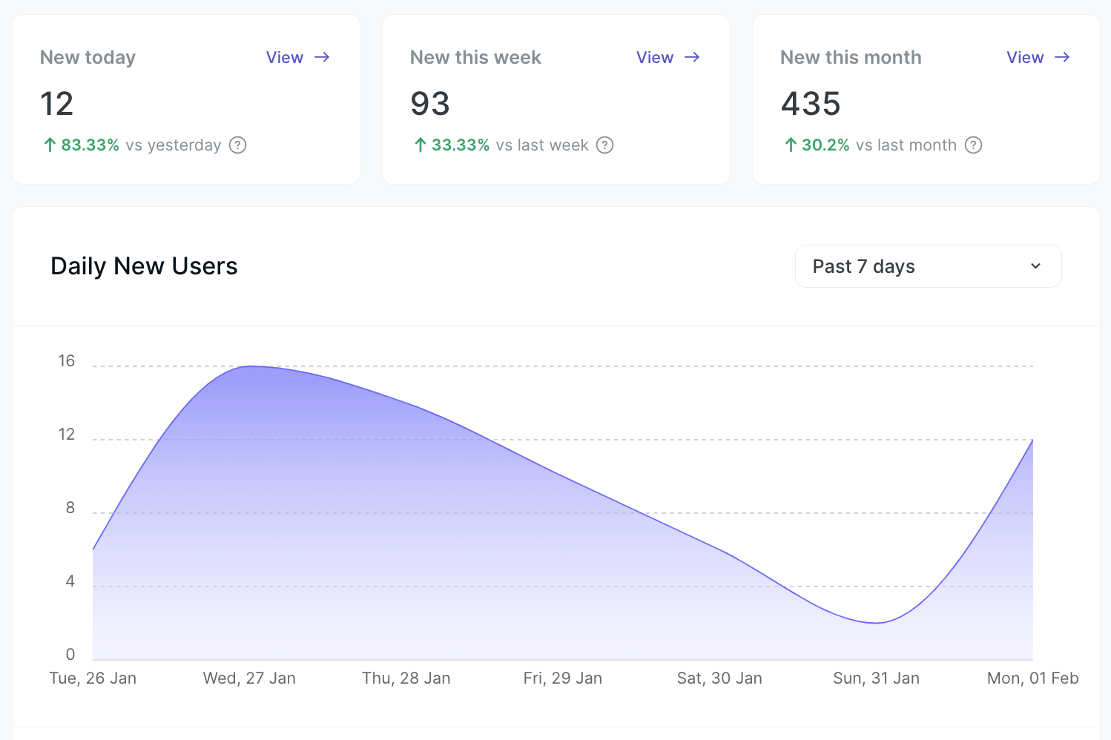Image resolution: width=1111 pixels, height=740 pixels.
Task: Open View link for New this month
Action: 1025,58
